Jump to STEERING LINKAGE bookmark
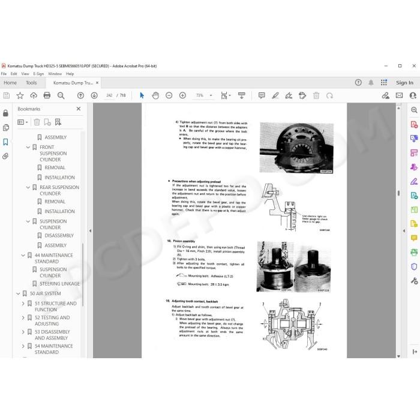The height and width of the screenshot is (420, 420). click(x=59, y=284)
